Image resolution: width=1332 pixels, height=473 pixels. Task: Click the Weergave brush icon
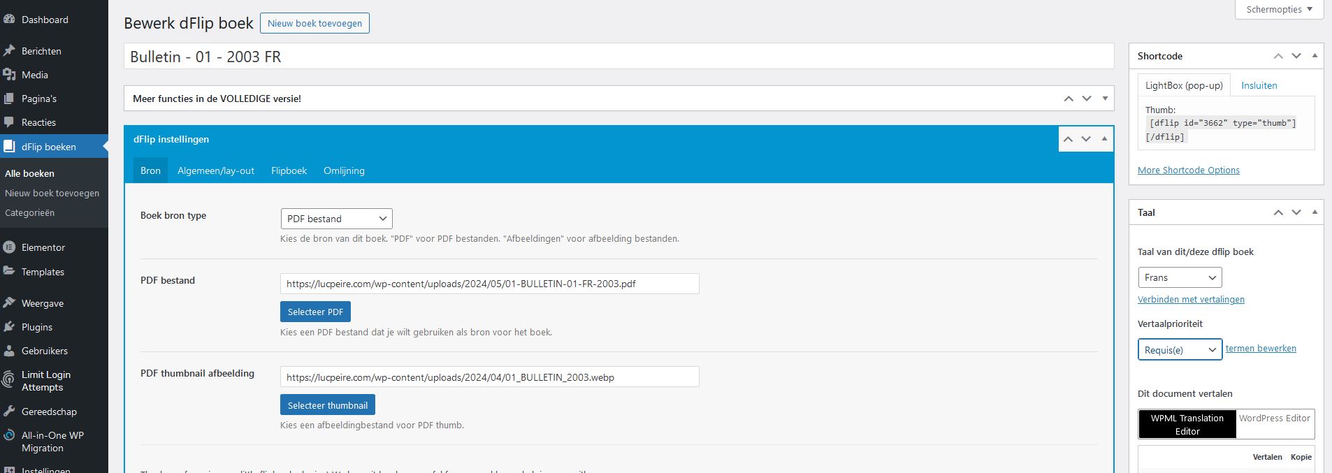[9, 303]
